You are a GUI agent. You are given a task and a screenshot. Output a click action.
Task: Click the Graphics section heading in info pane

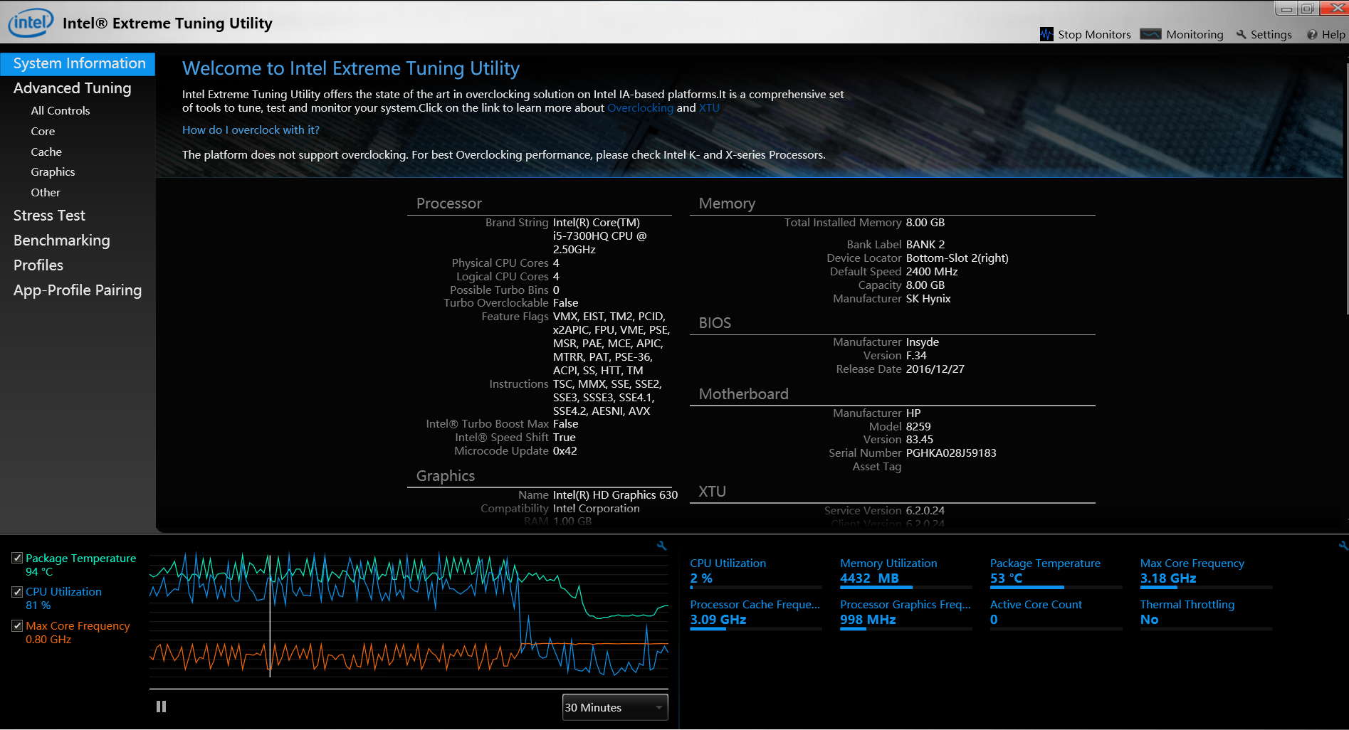[x=446, y=476]
